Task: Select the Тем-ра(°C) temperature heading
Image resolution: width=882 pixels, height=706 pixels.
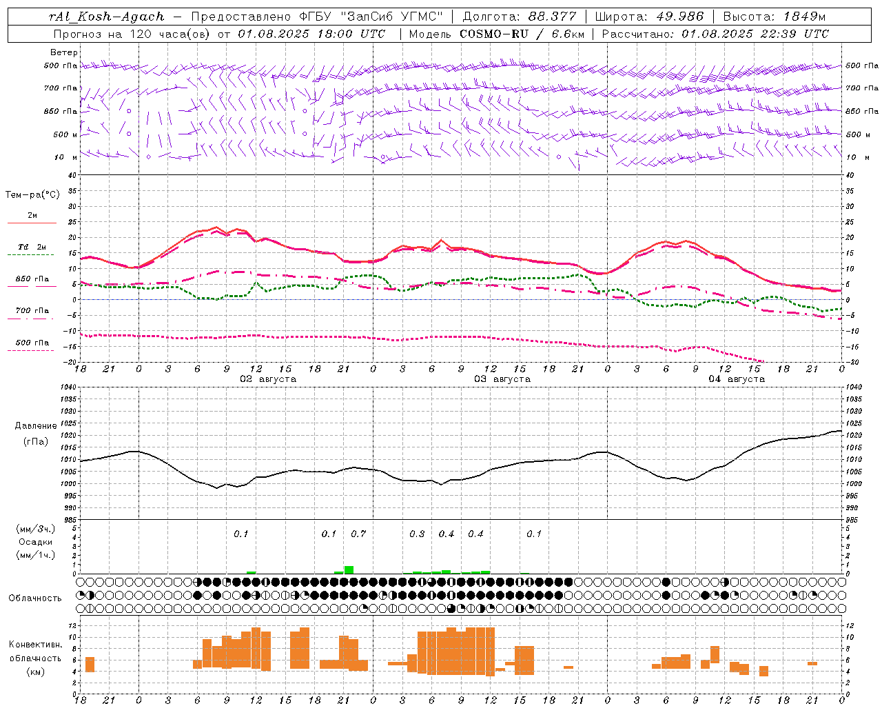Action: pyautogui.click(x=32, y=195)
